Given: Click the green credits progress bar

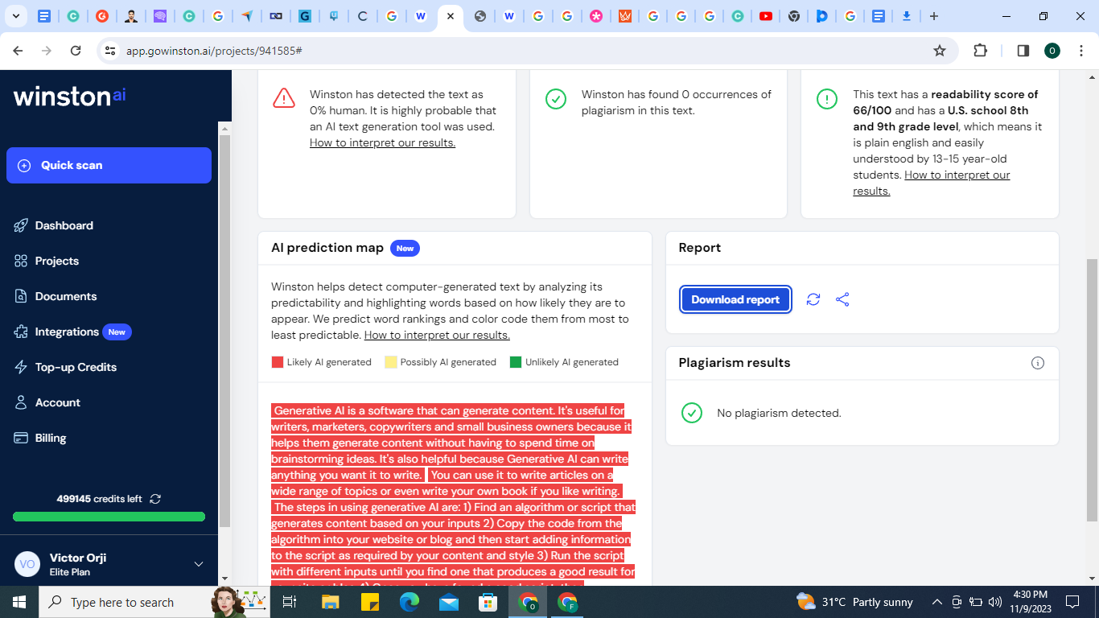Looking at the screenshot, I should tap(109, 517).
